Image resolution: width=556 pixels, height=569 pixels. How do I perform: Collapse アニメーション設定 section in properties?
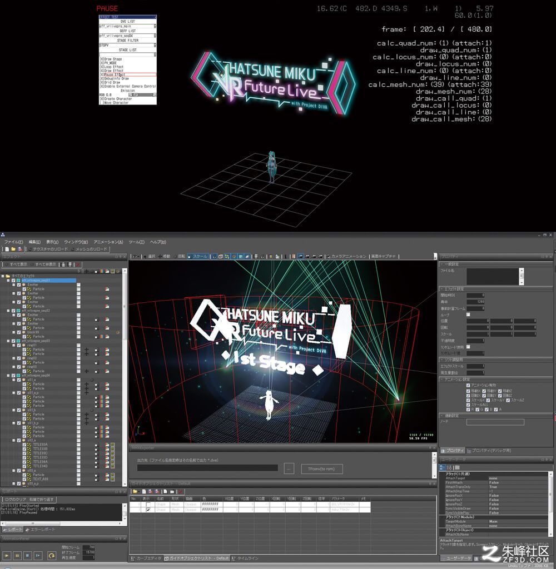click(443, 380)
